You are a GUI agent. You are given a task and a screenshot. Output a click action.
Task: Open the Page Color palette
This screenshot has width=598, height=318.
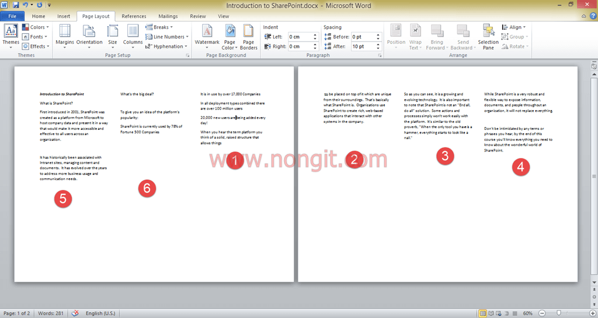230,37
